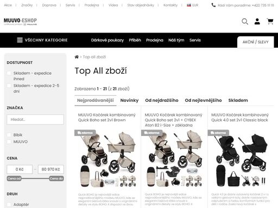Click the brand Hledat search field
The height and width of the screenshot is (208, 278).
point(35,119)
